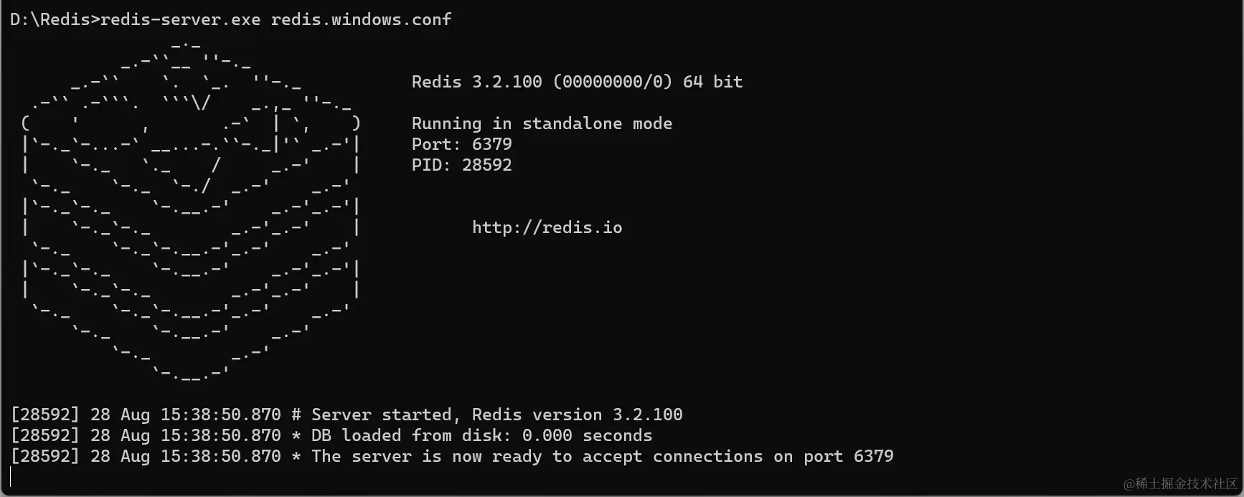Click the [28592] prefix of the first log line

(x=44, y=415)
